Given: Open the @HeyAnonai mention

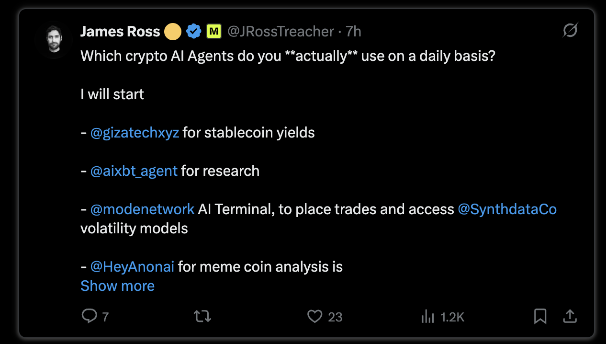Looking at the screenshot, I should point(133,266).
